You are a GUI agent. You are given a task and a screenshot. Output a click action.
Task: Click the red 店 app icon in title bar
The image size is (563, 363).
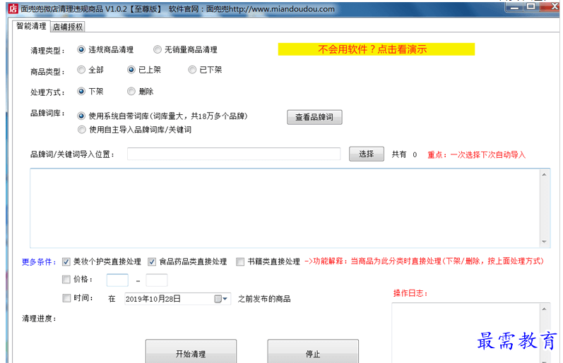click(x=13, y=8)
